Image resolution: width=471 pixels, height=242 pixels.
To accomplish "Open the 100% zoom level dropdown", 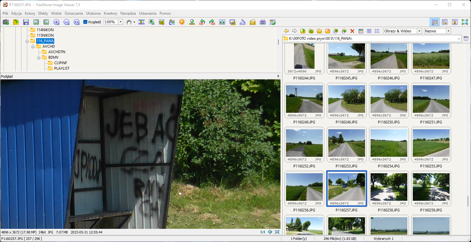I will 121,22.
